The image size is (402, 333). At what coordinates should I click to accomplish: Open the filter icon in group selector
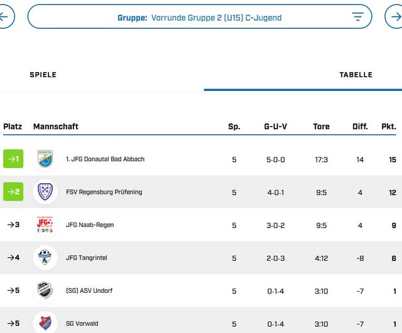(357, 17)
